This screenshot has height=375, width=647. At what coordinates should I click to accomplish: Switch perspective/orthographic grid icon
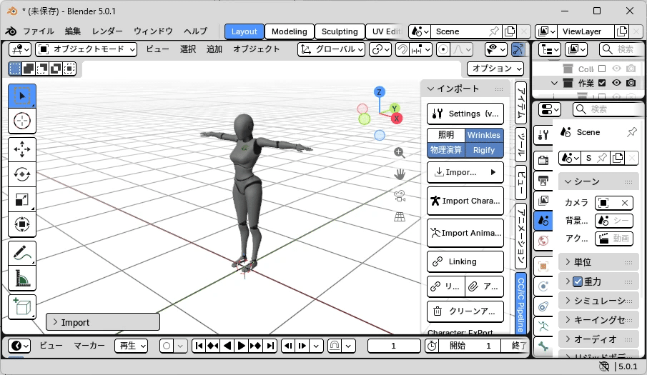click(x=400, y=216)
